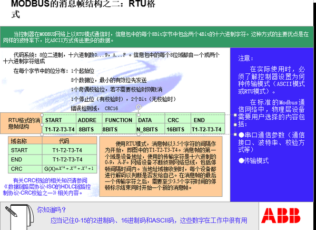Click the ABB logo
Image resolution: width=316 pixels, height=230 pixels.
281,215
